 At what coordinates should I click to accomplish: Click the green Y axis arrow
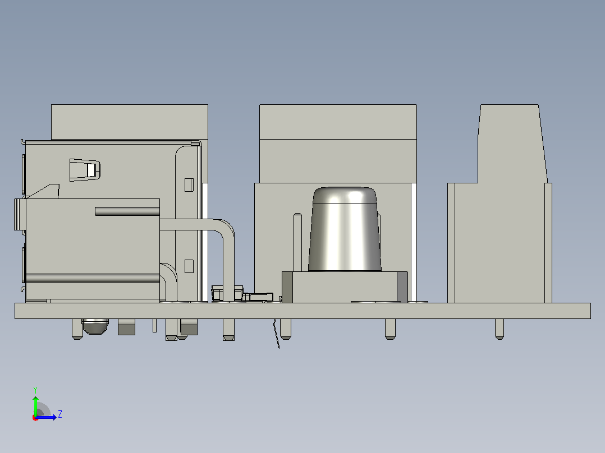pos(35,405)
